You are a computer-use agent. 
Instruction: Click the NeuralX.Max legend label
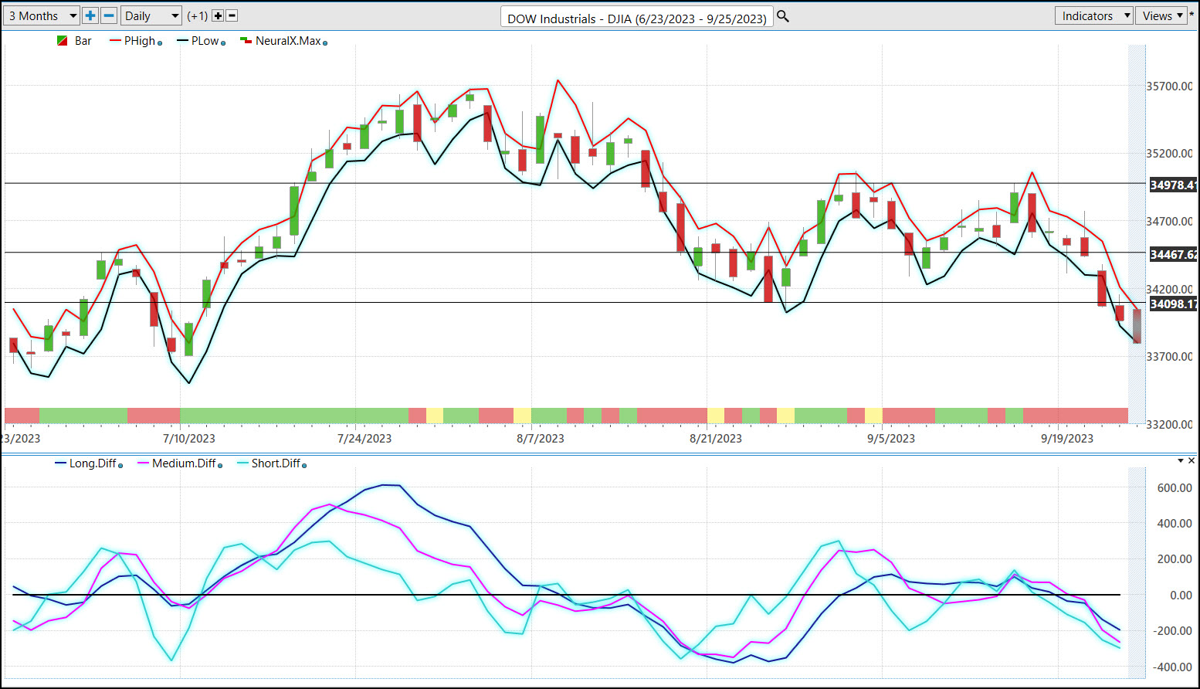tap(288, 41)
